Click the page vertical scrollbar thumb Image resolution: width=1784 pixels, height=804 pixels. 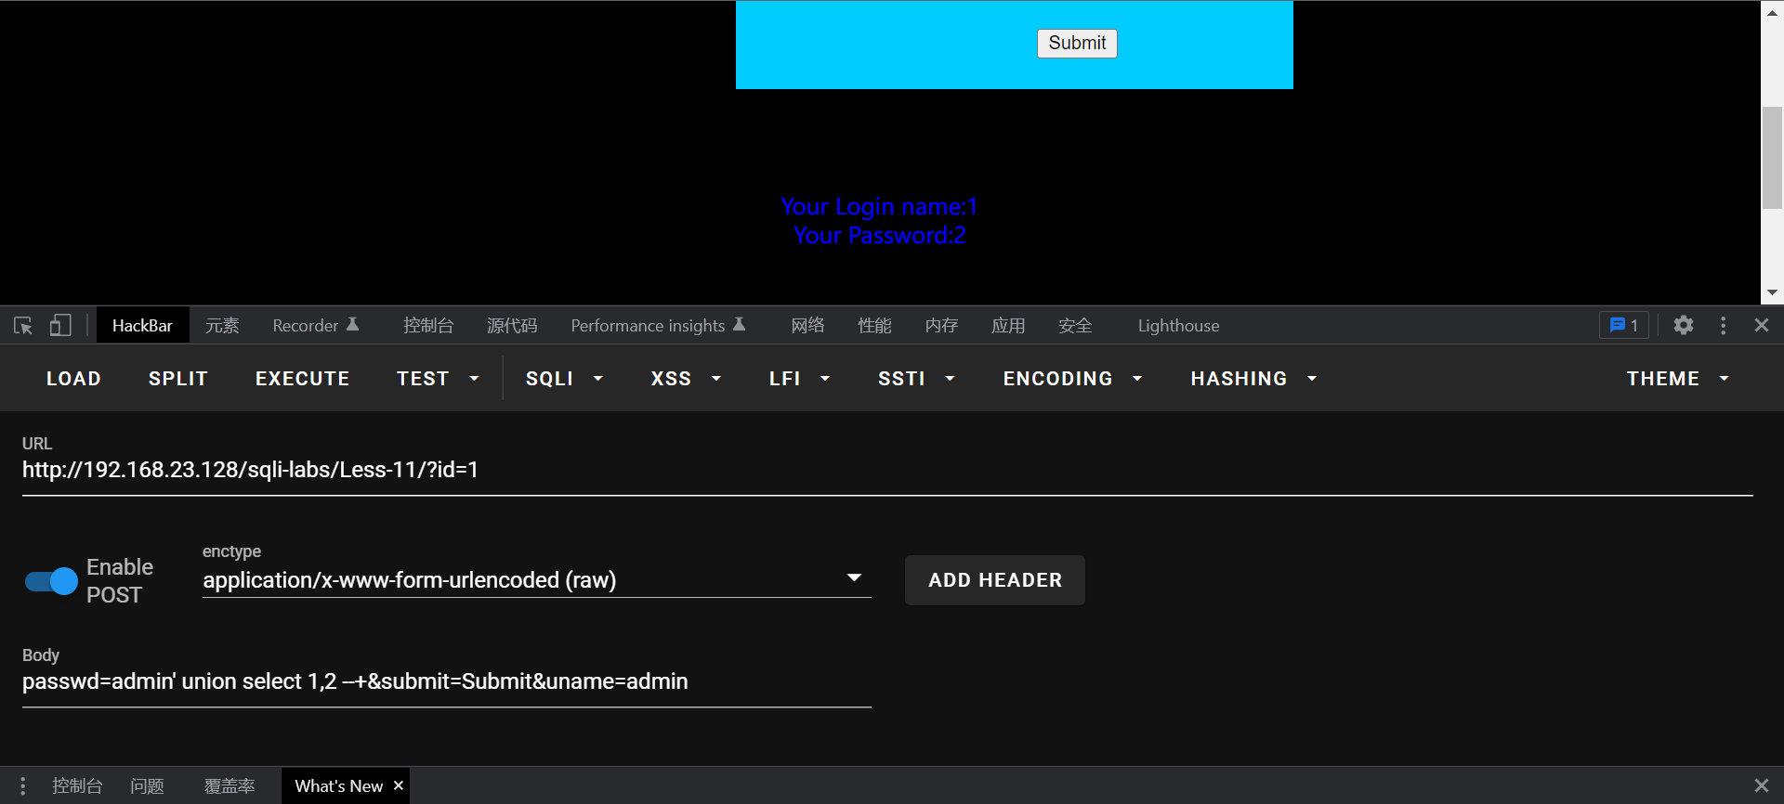tap(1772, 158)
